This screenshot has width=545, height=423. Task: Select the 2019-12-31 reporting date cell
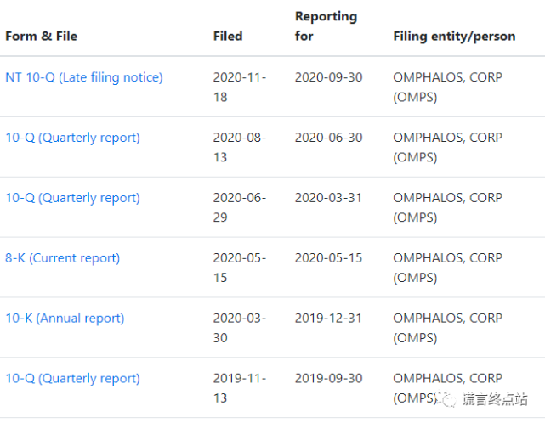click(328, 319)
